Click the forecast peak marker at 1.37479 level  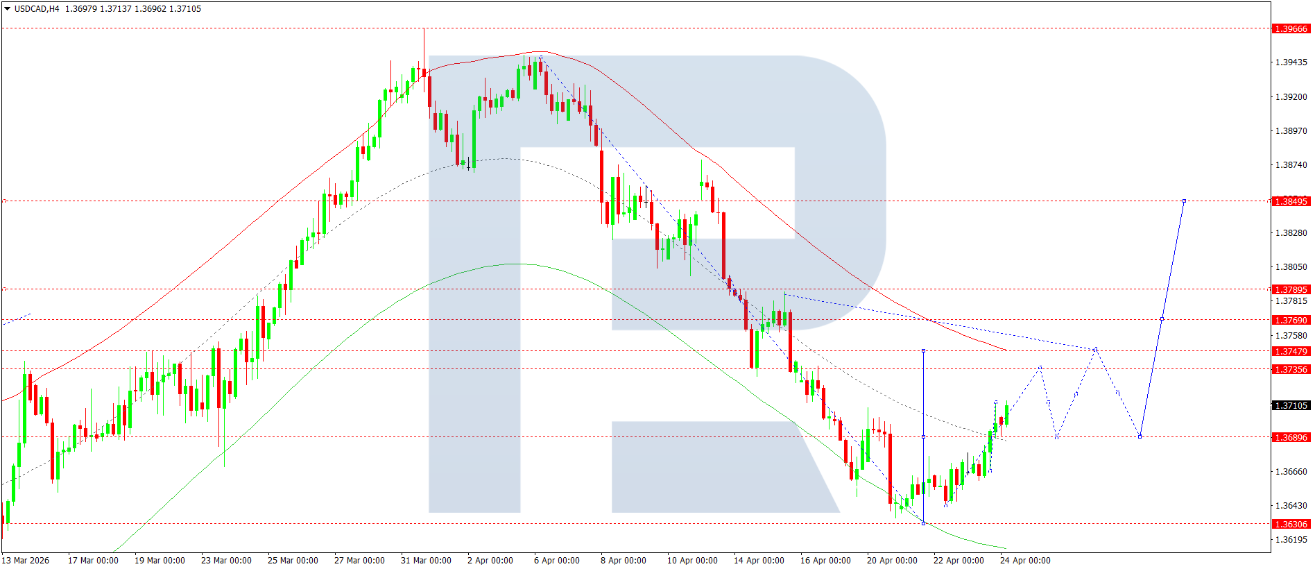(x=1095, y=349)
